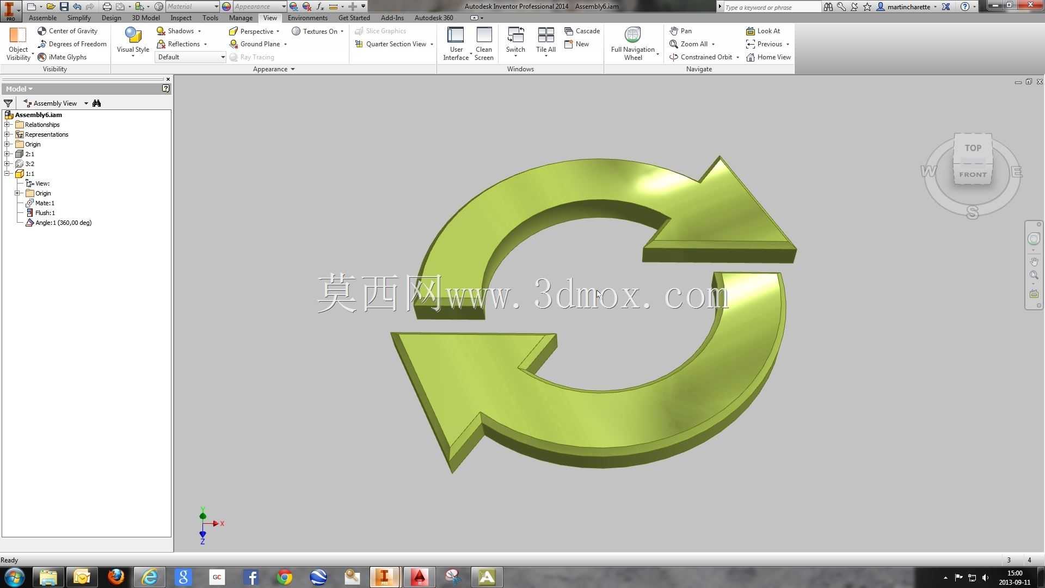Viewport: 1045px width, 588px height.
Task: Open User Interface options
Action: 456,44
